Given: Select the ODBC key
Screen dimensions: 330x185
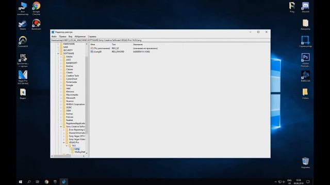Looking at the screenshot, I should pyautogui.click(x=69, y=107).
